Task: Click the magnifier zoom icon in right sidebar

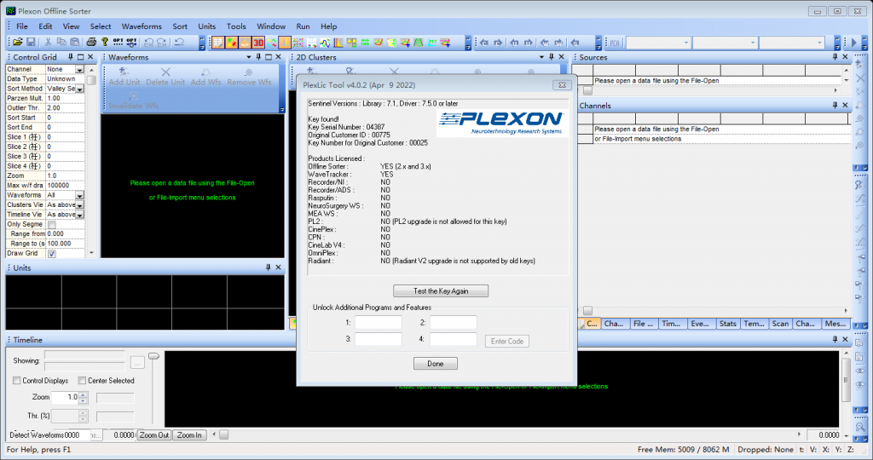Action: point(860,427)
